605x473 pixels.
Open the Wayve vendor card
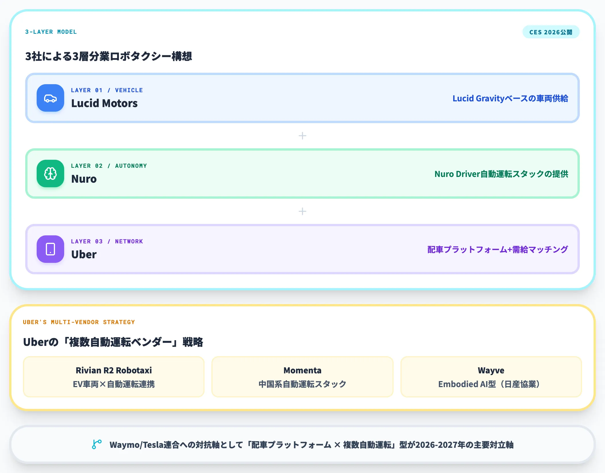click(x=491, y=377)
